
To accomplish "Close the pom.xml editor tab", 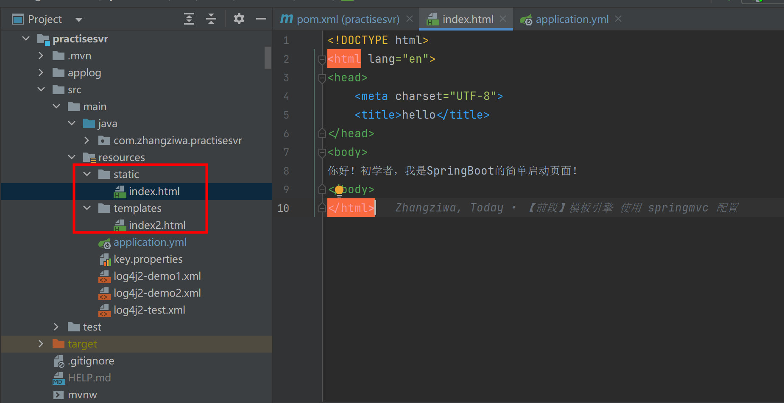I will click(x=410, y=19).
